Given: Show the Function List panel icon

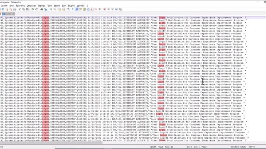Looking at the screenshot, I should click(92, 9).
